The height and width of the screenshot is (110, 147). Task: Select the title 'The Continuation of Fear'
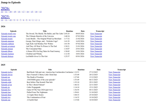(36, 98)
